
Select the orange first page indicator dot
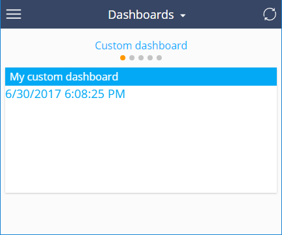click(x=123, y=58)
